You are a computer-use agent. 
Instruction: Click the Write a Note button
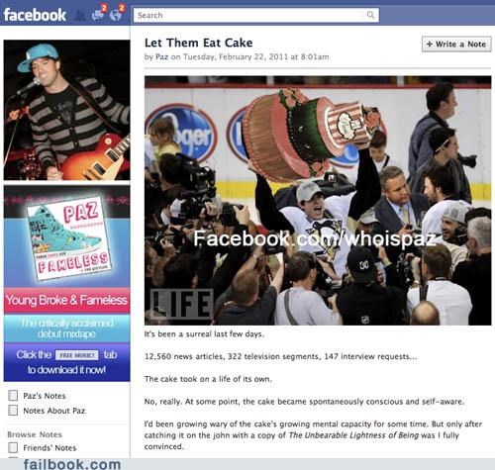(456, 45)
